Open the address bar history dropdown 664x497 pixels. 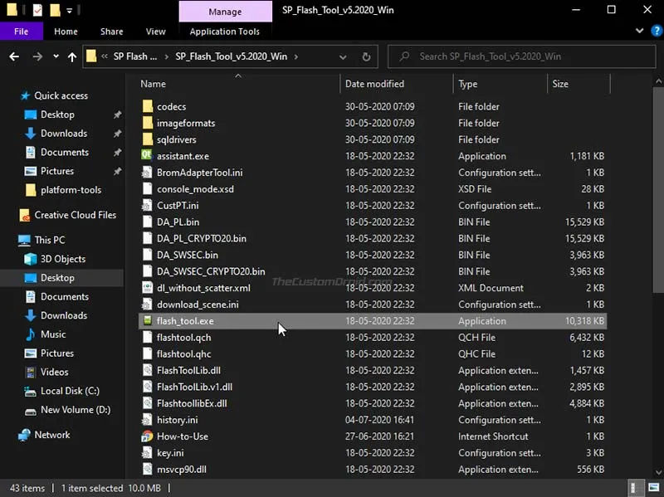342,56
